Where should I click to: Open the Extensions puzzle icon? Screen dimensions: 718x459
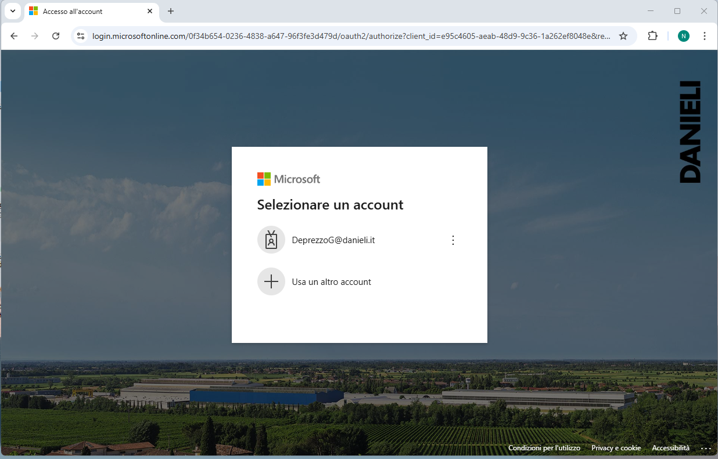(x=652, y=36)
